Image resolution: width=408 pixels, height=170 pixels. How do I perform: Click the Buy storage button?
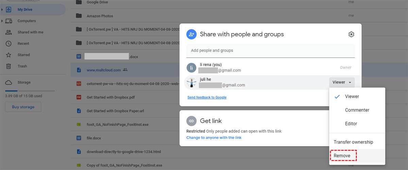tap(23, 107)
